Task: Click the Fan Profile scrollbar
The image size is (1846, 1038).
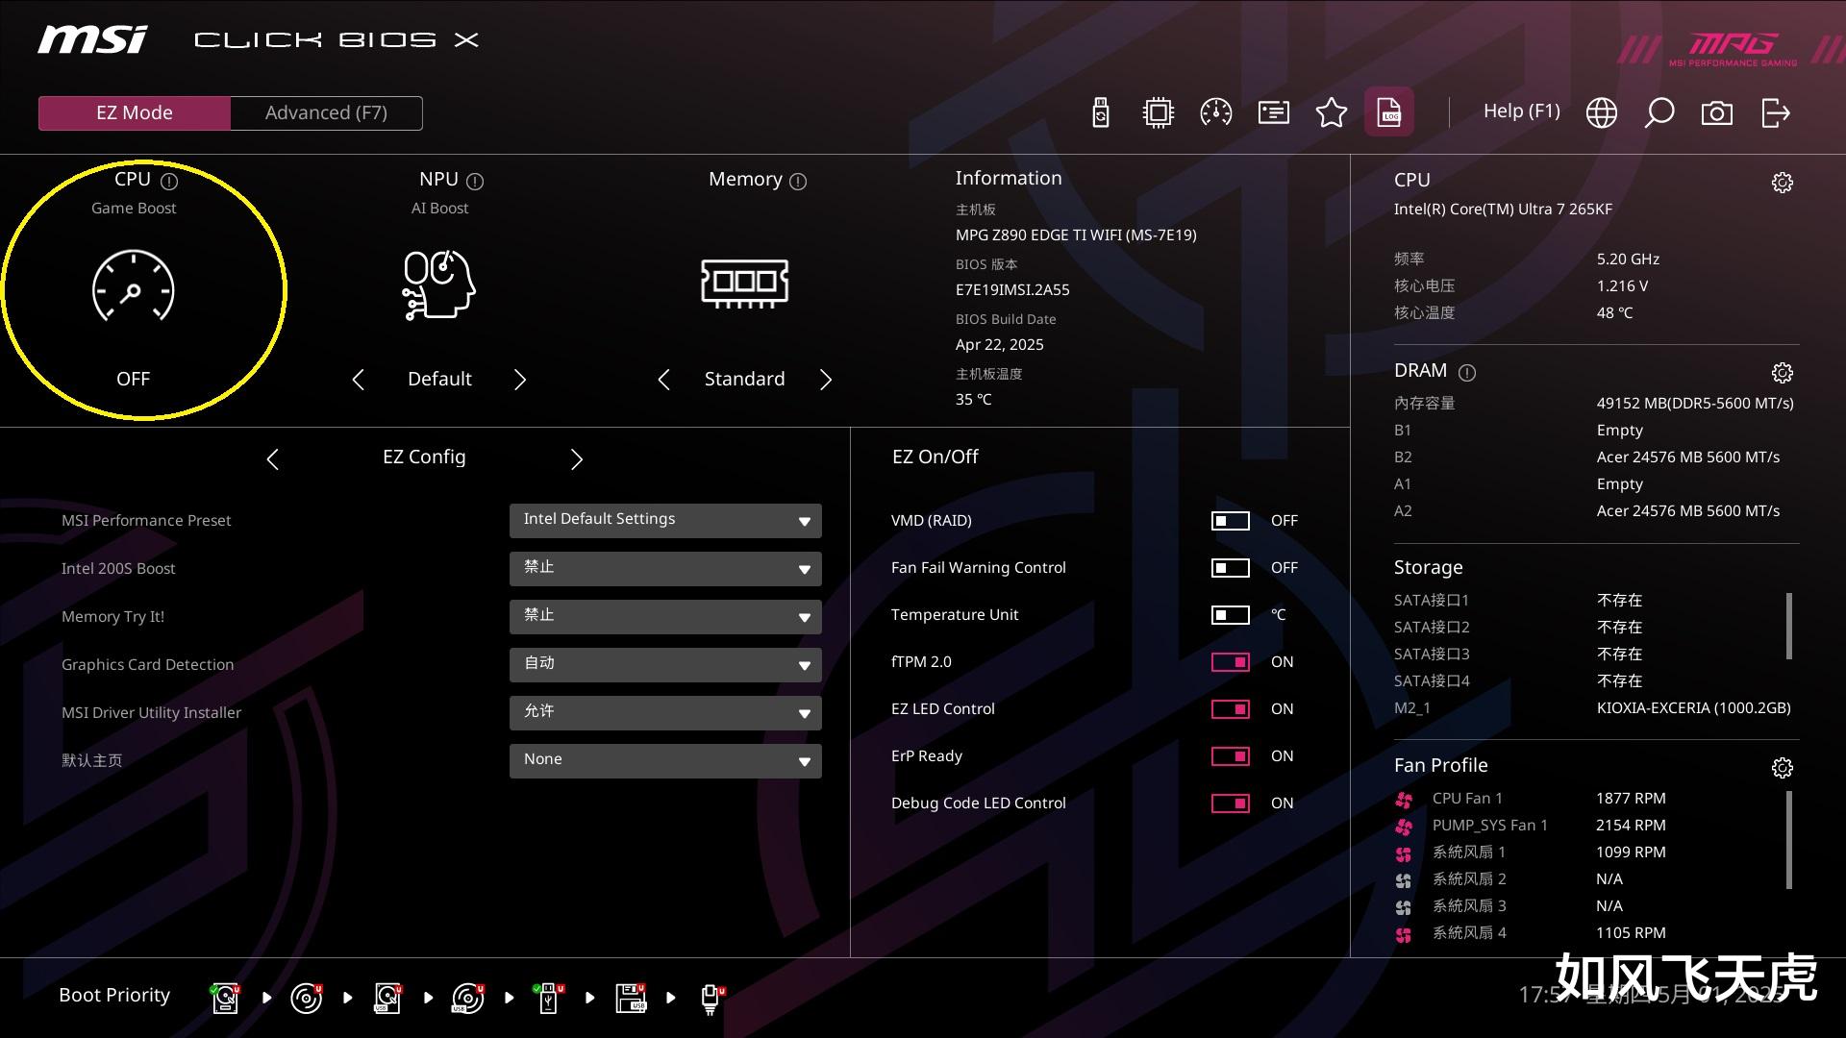Action: coord(1788,840)
